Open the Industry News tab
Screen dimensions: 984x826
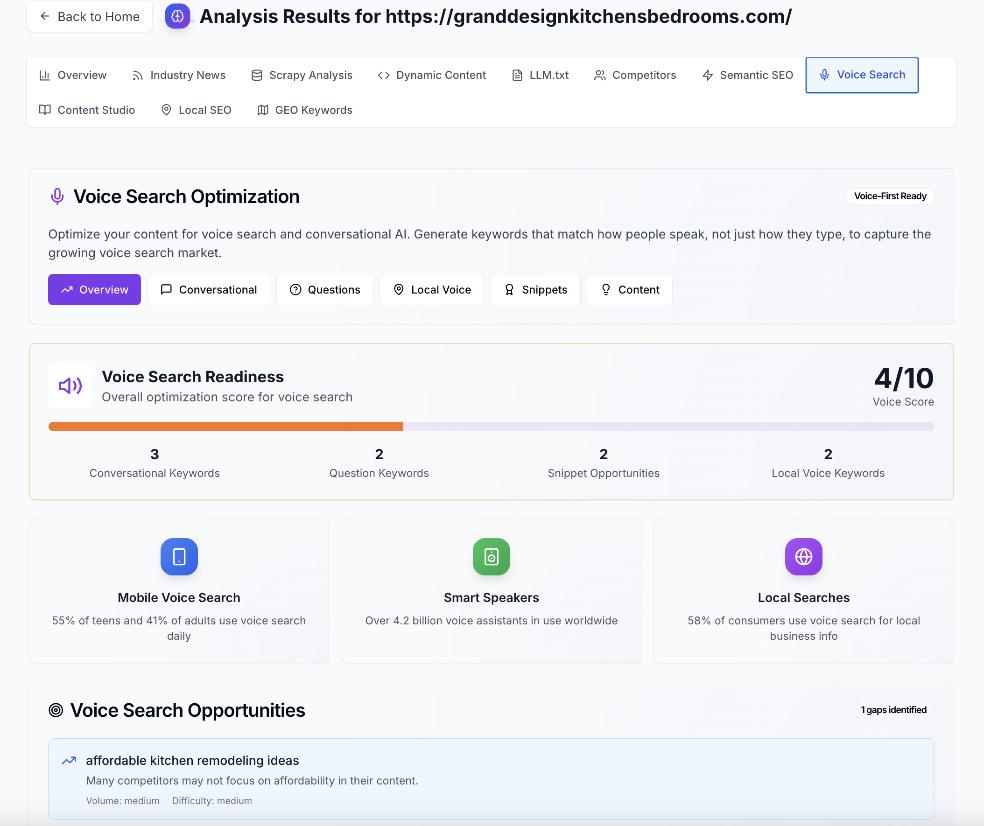coord(178,75)
